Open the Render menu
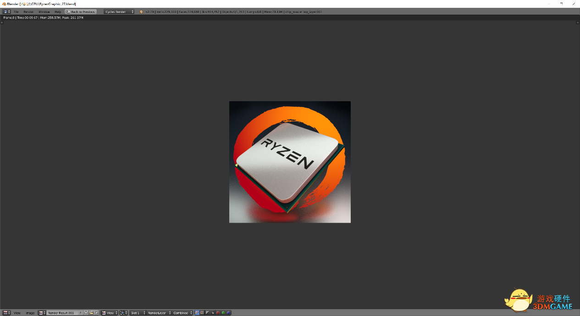This screenshot has width=580, height=316. click(28, 11)
